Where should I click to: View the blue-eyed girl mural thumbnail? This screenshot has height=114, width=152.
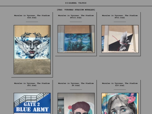[120, 103]
